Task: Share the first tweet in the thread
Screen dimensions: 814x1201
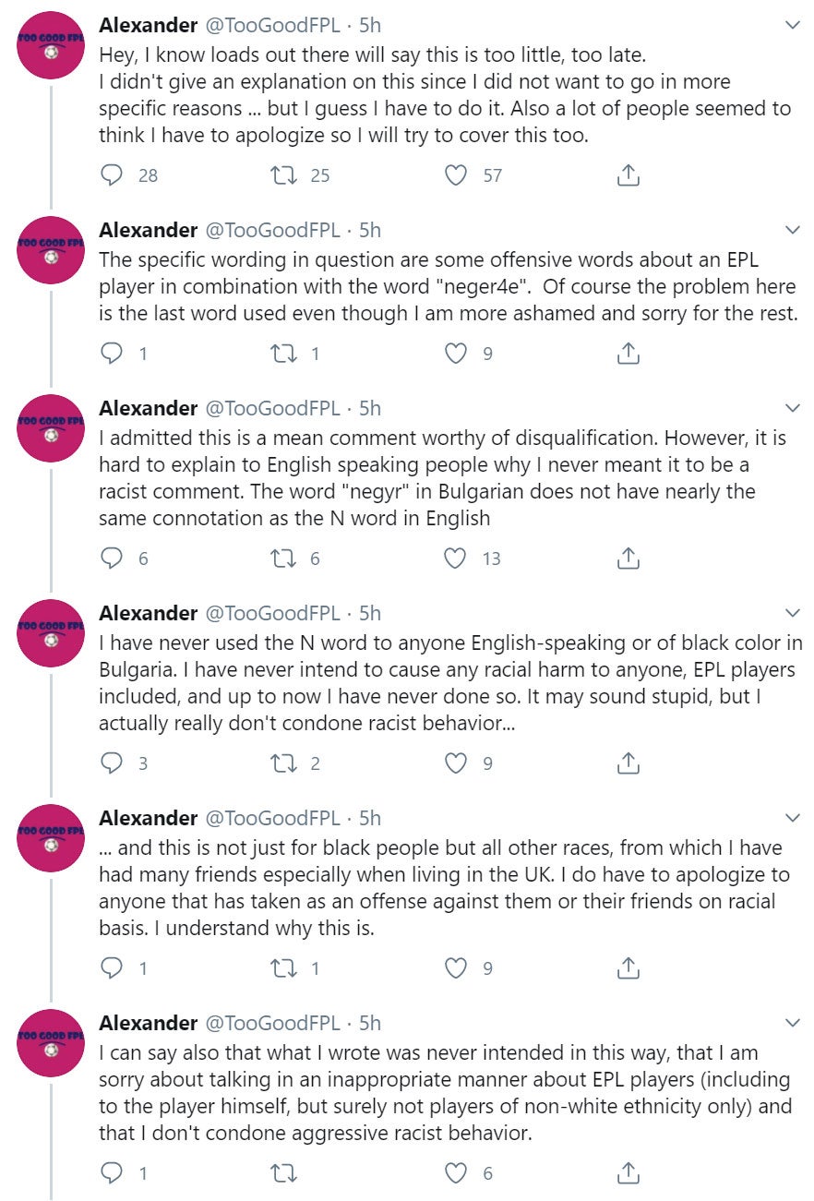Action: pos(628,174)
